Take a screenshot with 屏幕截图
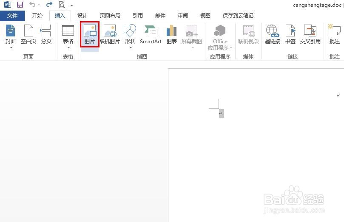 pos(191,34)
